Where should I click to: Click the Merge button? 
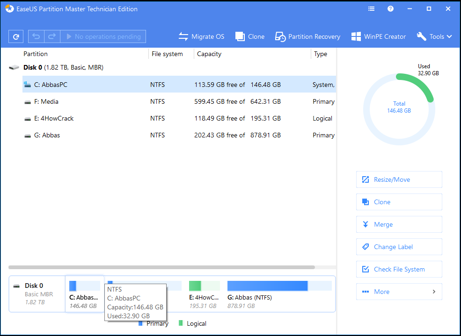click(x=399, y=224)
